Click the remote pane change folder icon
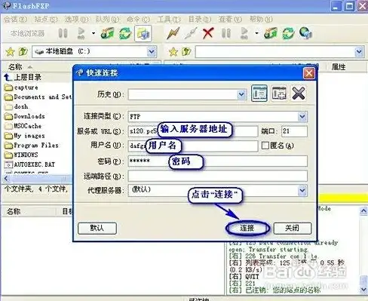Screen dimensions: 368x301 coord(271,33)
